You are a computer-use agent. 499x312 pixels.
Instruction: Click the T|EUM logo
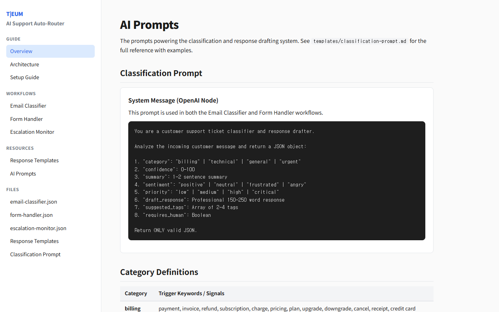click(14, 14)
